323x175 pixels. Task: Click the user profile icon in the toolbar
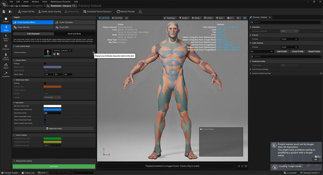tap(140, 11)
